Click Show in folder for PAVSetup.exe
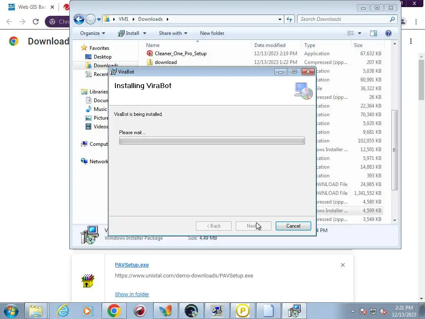Image resolution: width=425 pixels, height=319 pixels. coord(132,294)
